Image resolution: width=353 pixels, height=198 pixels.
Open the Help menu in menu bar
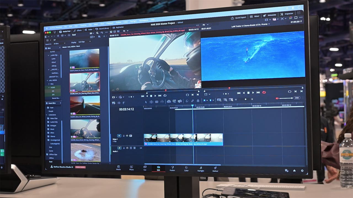153,20
